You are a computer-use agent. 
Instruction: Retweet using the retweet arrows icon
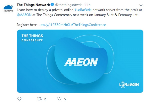pyautogui.click(x=39, y=99)
